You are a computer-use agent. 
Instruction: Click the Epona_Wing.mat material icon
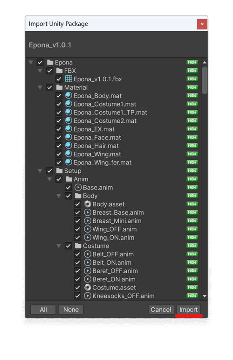pyautogui.click(x=69, y=154)
